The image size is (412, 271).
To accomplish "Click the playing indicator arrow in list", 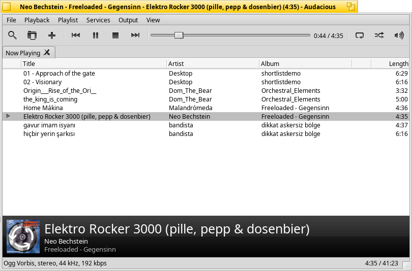I will 8,116.
